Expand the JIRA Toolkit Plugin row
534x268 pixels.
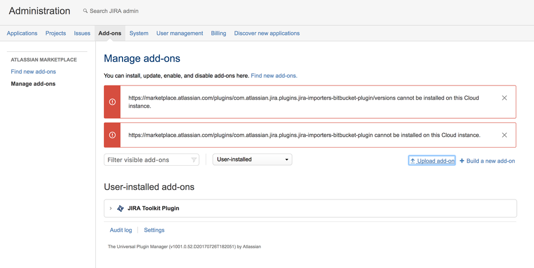[111, 208]
